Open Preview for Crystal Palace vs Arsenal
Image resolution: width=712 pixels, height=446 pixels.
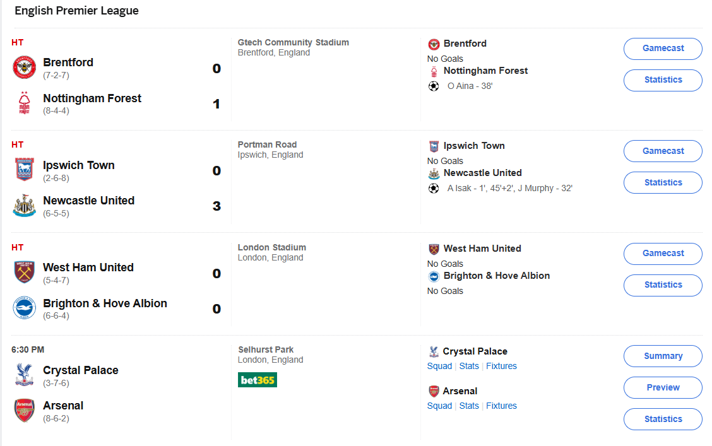pos(663,387)
